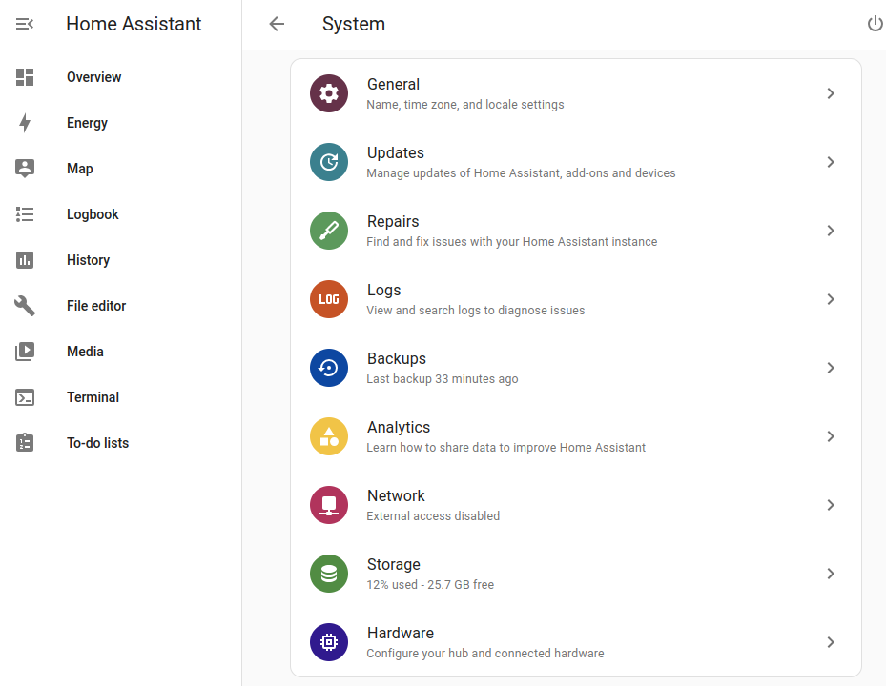Expand Backups row chevron
This screenshot has height=686, width=886.
(x=831, y=368)
